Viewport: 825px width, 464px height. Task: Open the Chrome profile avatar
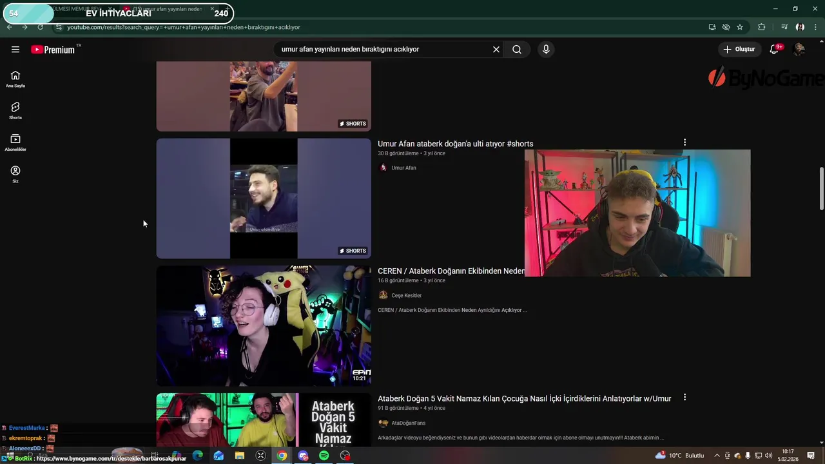pos(800,27)
